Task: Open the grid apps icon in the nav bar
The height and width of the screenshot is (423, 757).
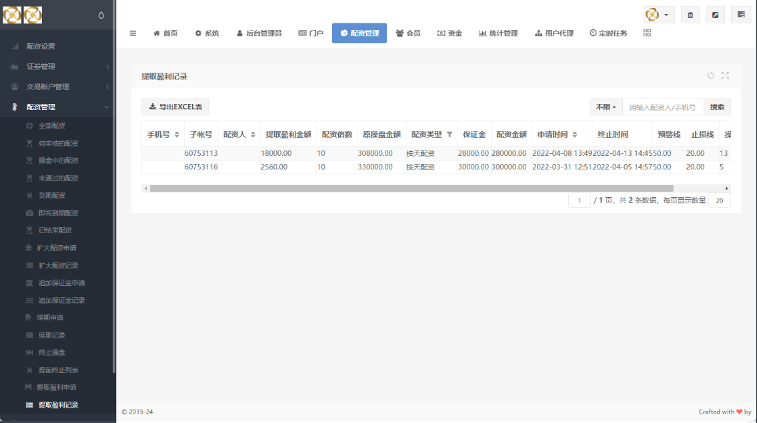Action: coord(647,33)
